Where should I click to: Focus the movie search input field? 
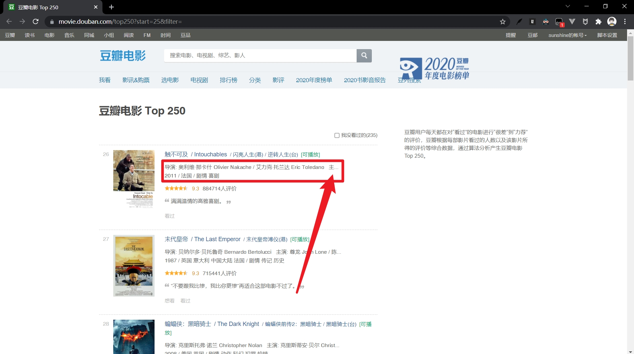260,56
